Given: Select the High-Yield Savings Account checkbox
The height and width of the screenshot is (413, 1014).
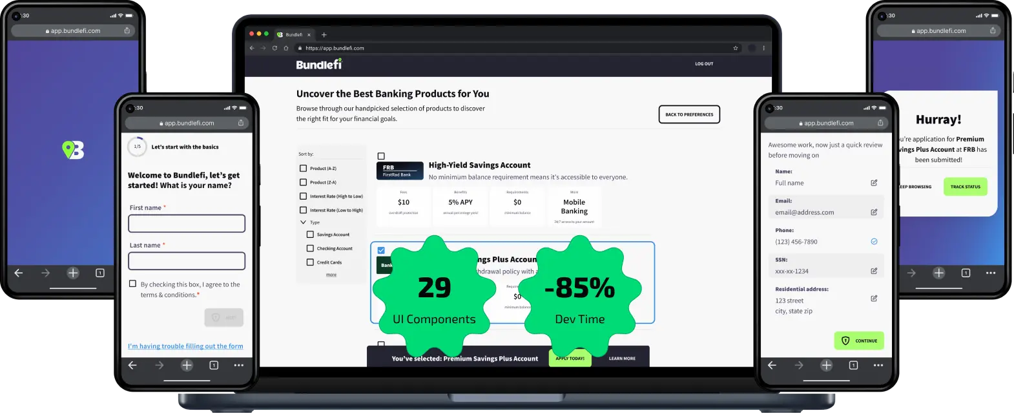Looking at the screenshot, I should 381,156.
